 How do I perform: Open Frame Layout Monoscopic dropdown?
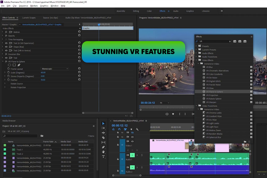(x=55, y=69)
